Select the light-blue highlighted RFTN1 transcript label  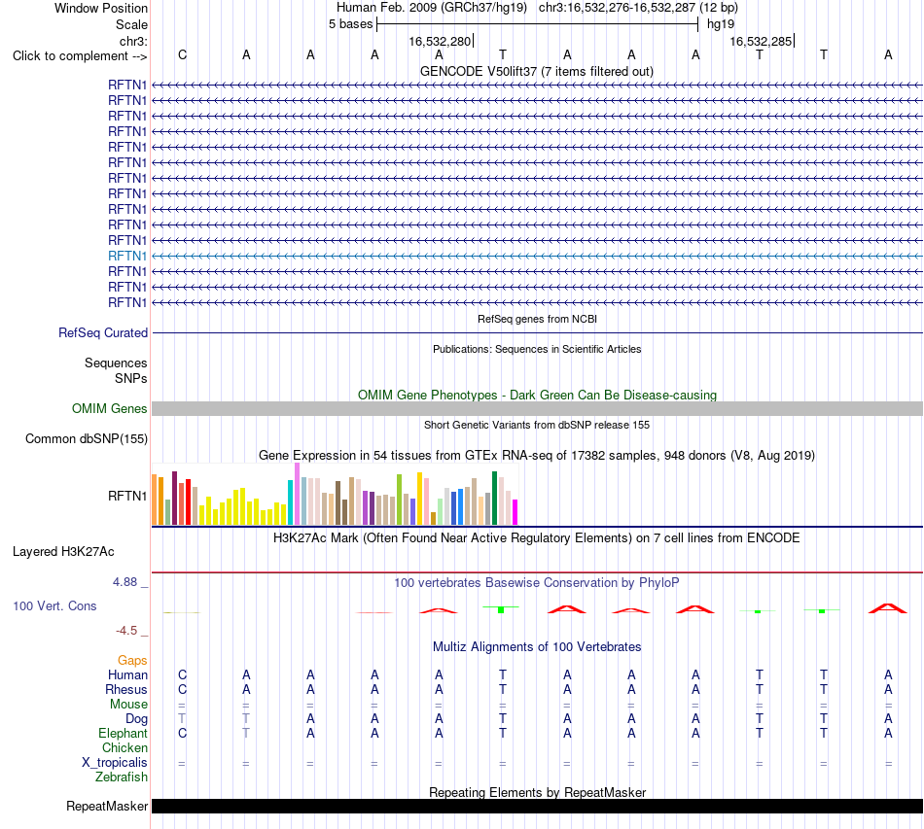click(126, 256)
